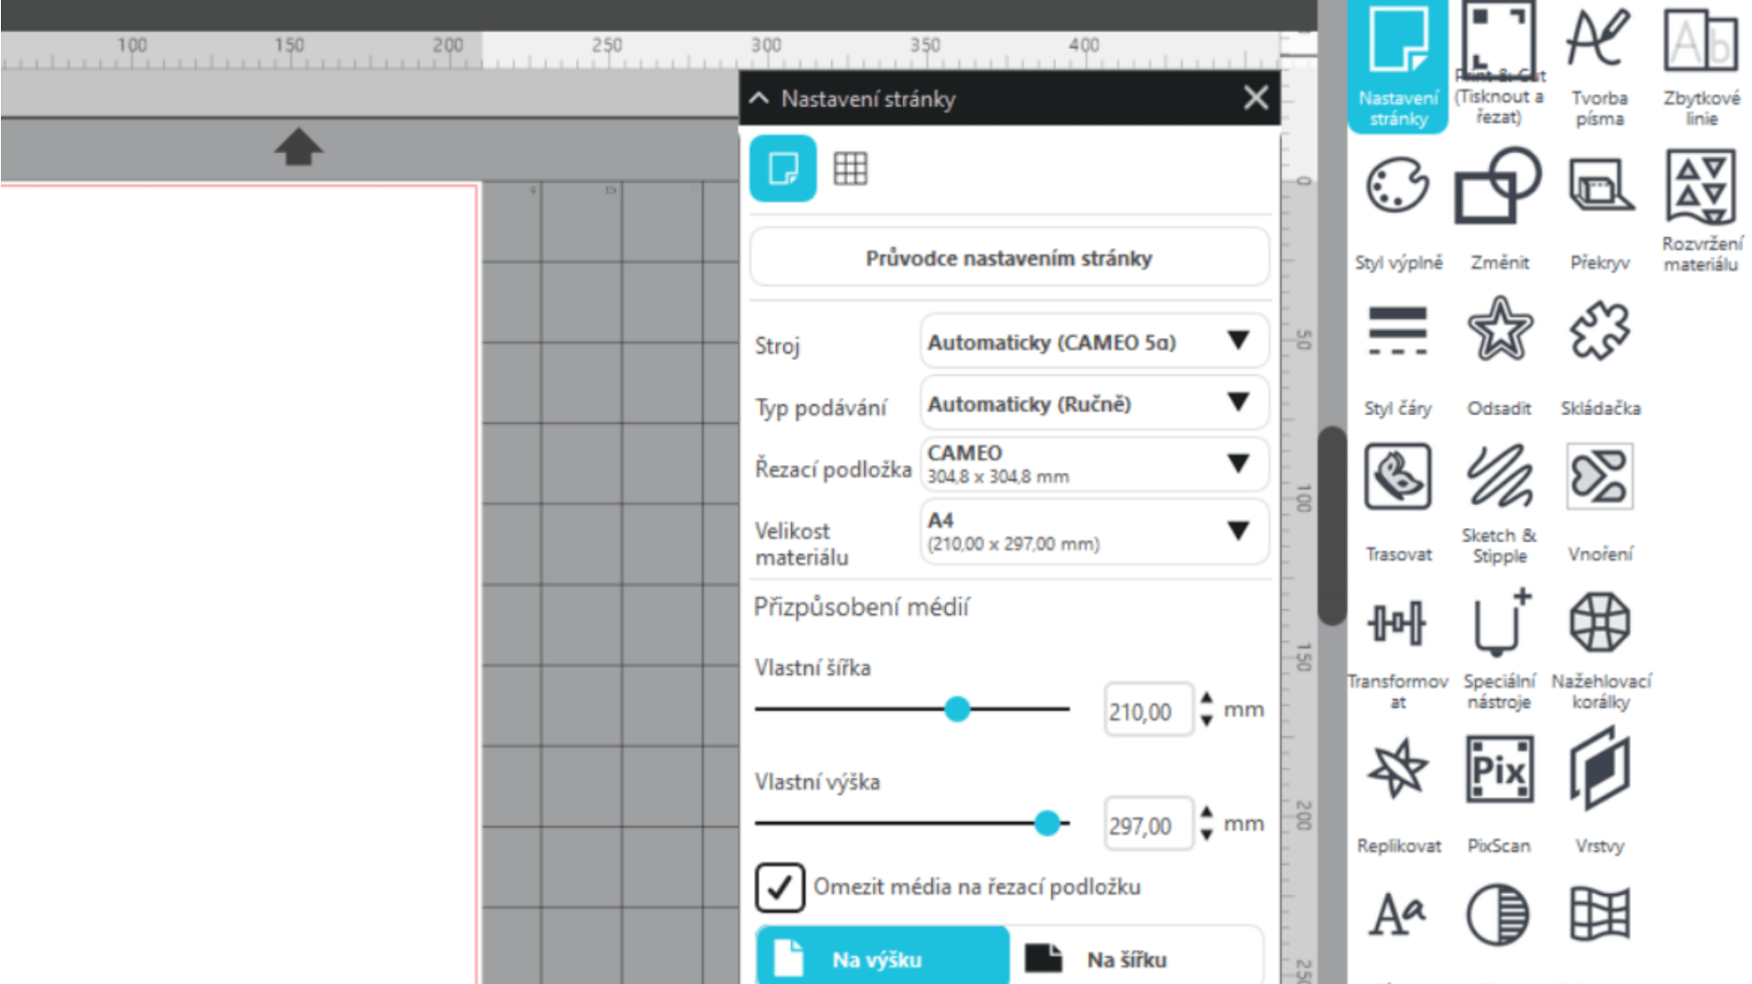Expand the Řezací podložka CAMEO dropdown
This screenshot has width=1752, height=984.
click(1094, 464)
